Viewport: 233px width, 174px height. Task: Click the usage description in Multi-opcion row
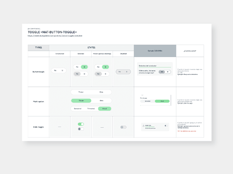190,101
